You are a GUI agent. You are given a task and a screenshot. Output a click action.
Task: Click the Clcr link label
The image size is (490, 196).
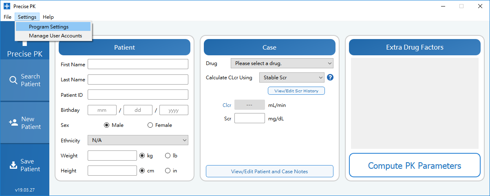(x=227, y=105)
